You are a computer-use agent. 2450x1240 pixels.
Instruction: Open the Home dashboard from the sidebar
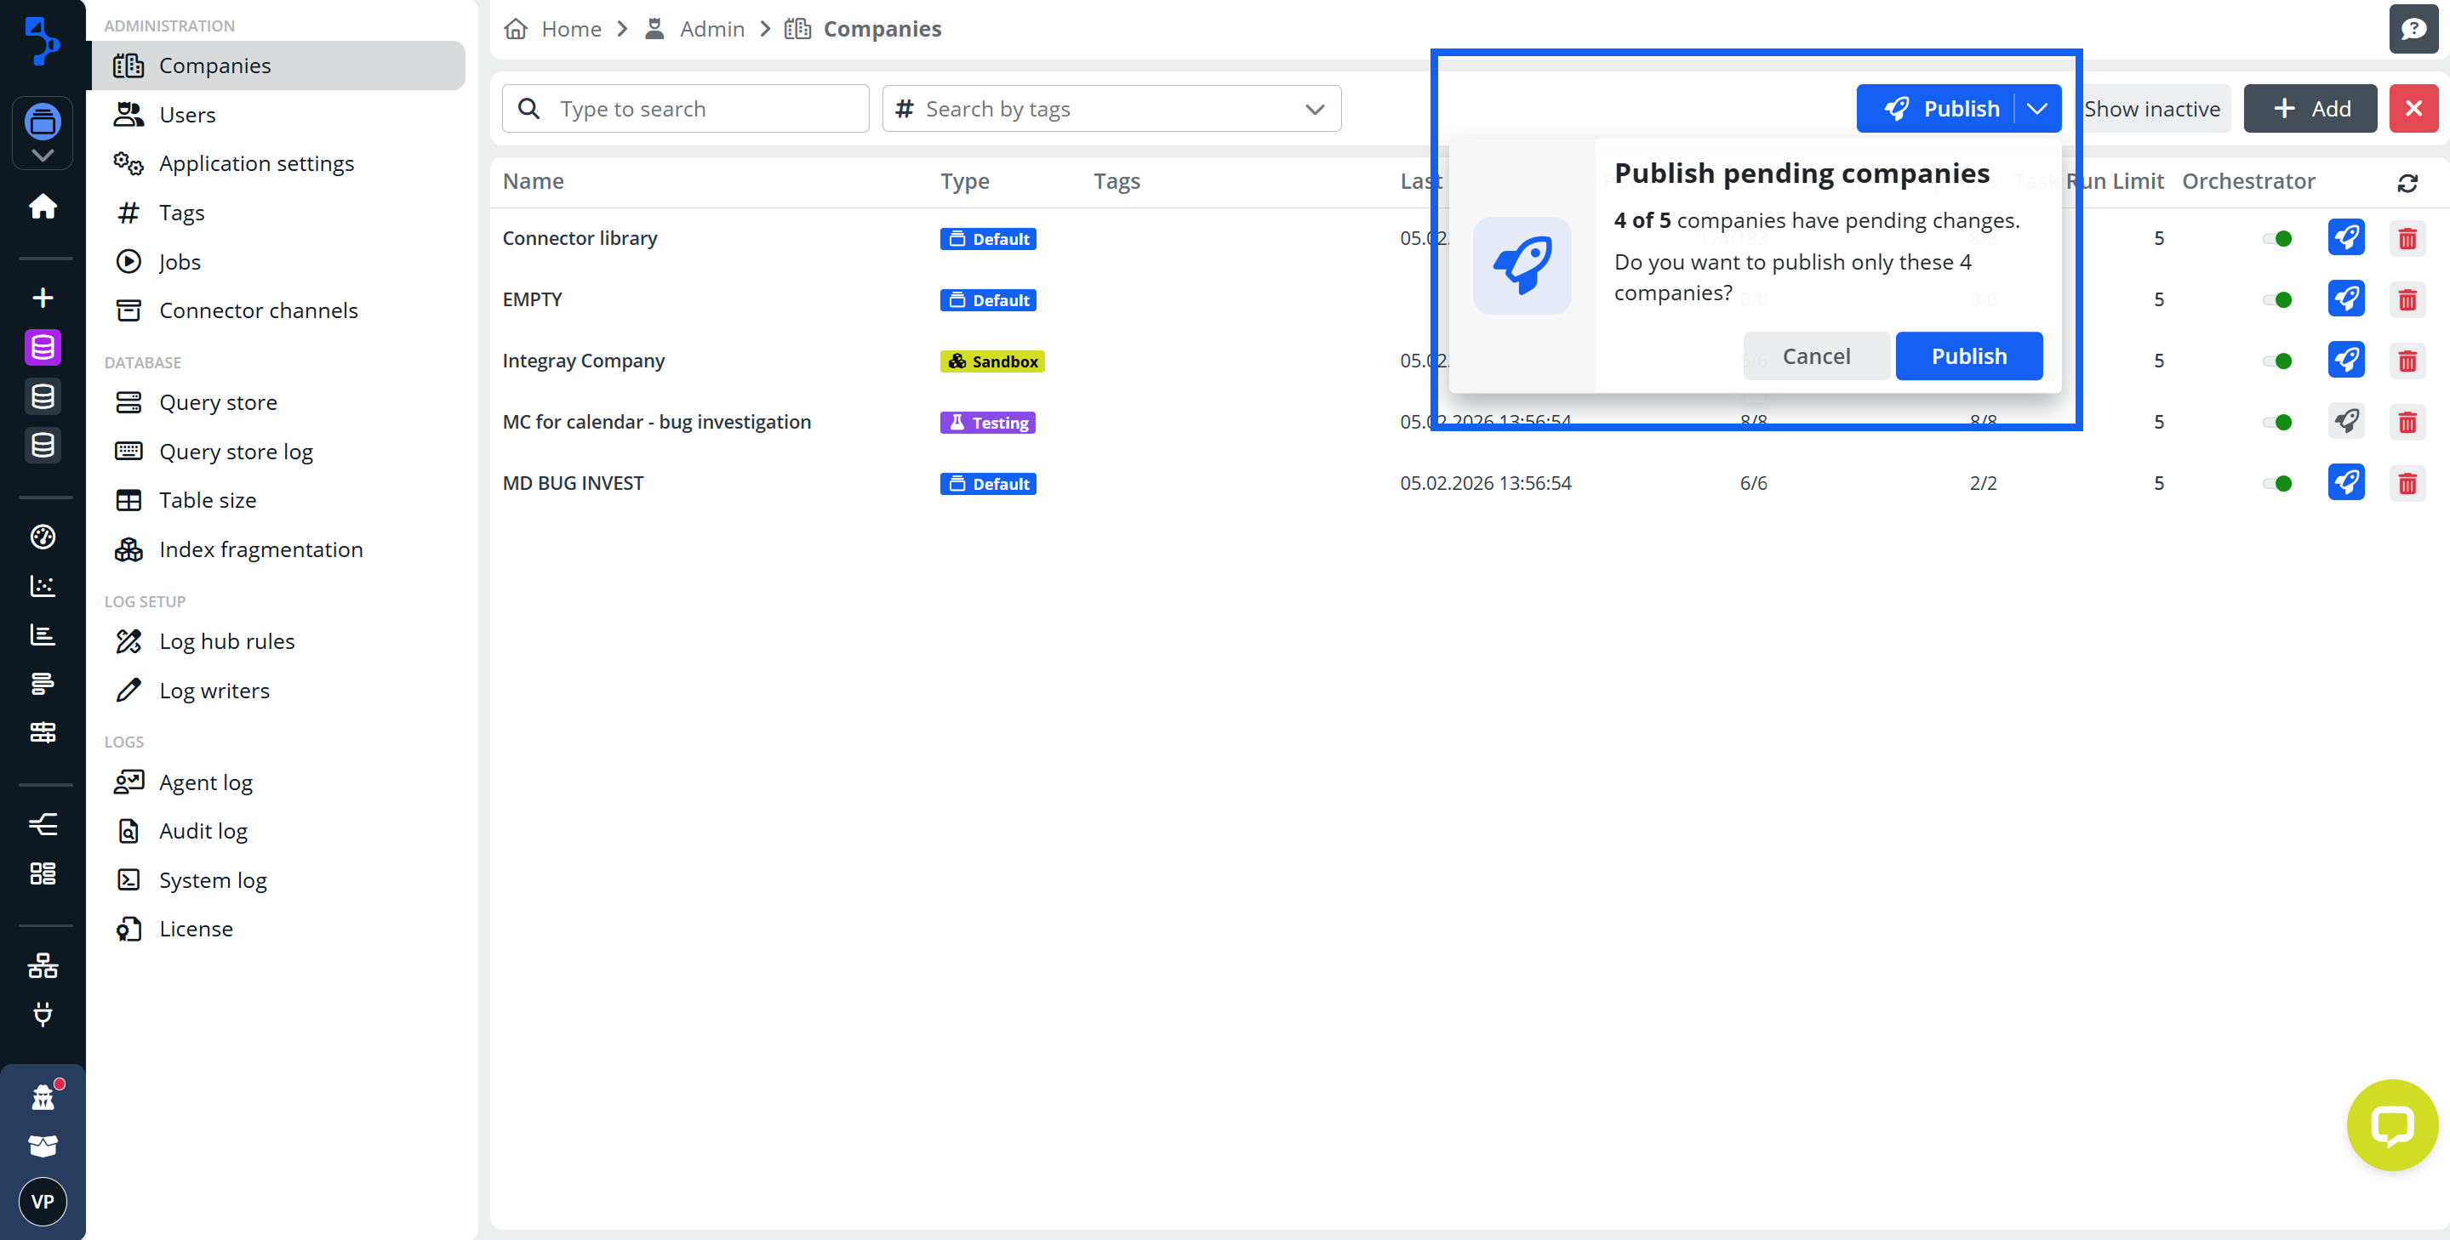tap(42, 206)
